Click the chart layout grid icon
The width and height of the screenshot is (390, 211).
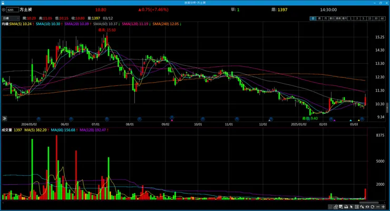click(357, 207)
